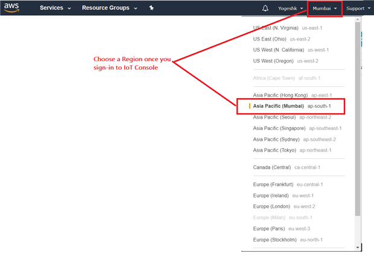The height and width of the screenshot is (259, 374).
Task: Select Asia Pacific (Singapore) region
Action: coord(297,128)
